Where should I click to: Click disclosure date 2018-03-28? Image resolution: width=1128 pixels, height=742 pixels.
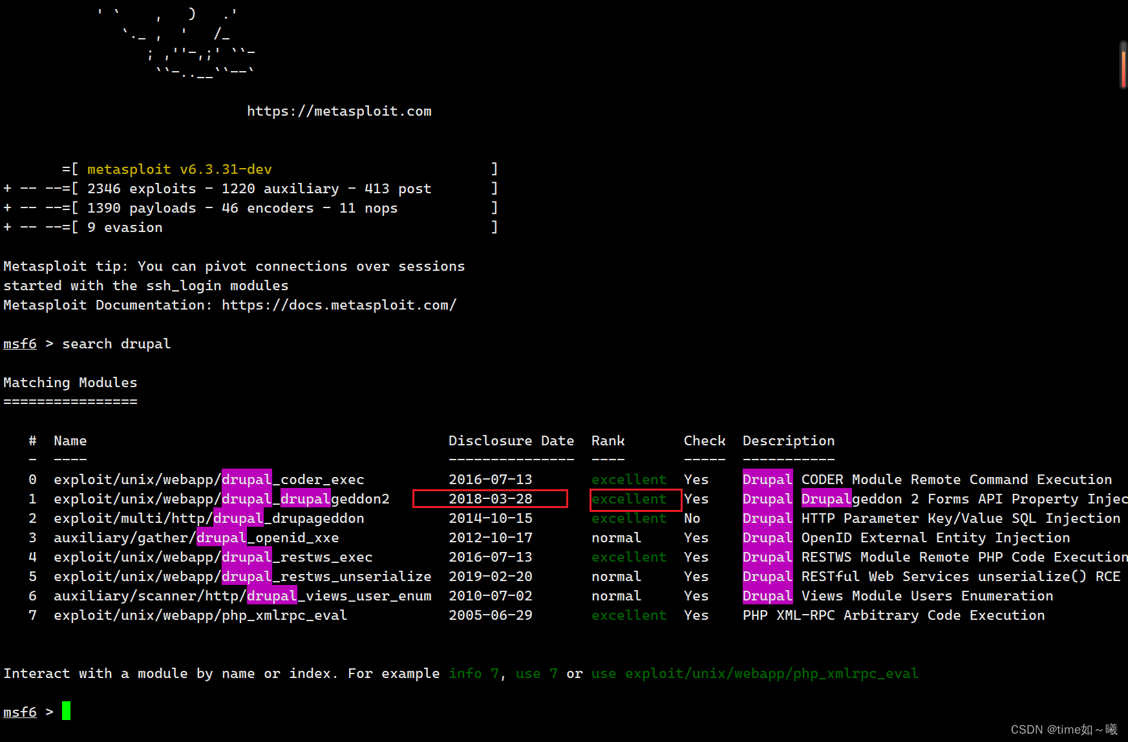[x=491, y=499]
